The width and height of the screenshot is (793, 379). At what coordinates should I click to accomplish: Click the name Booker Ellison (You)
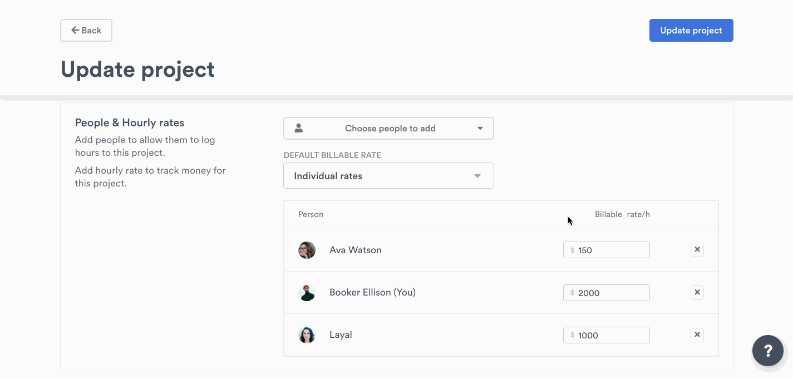[x=372, y=292]
